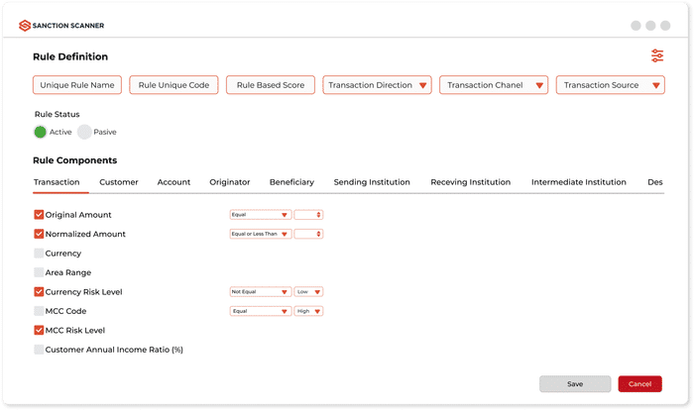Open the Equal or Less Than dropdown
Screen dimensions: 694x410
[x=260, y=234]
